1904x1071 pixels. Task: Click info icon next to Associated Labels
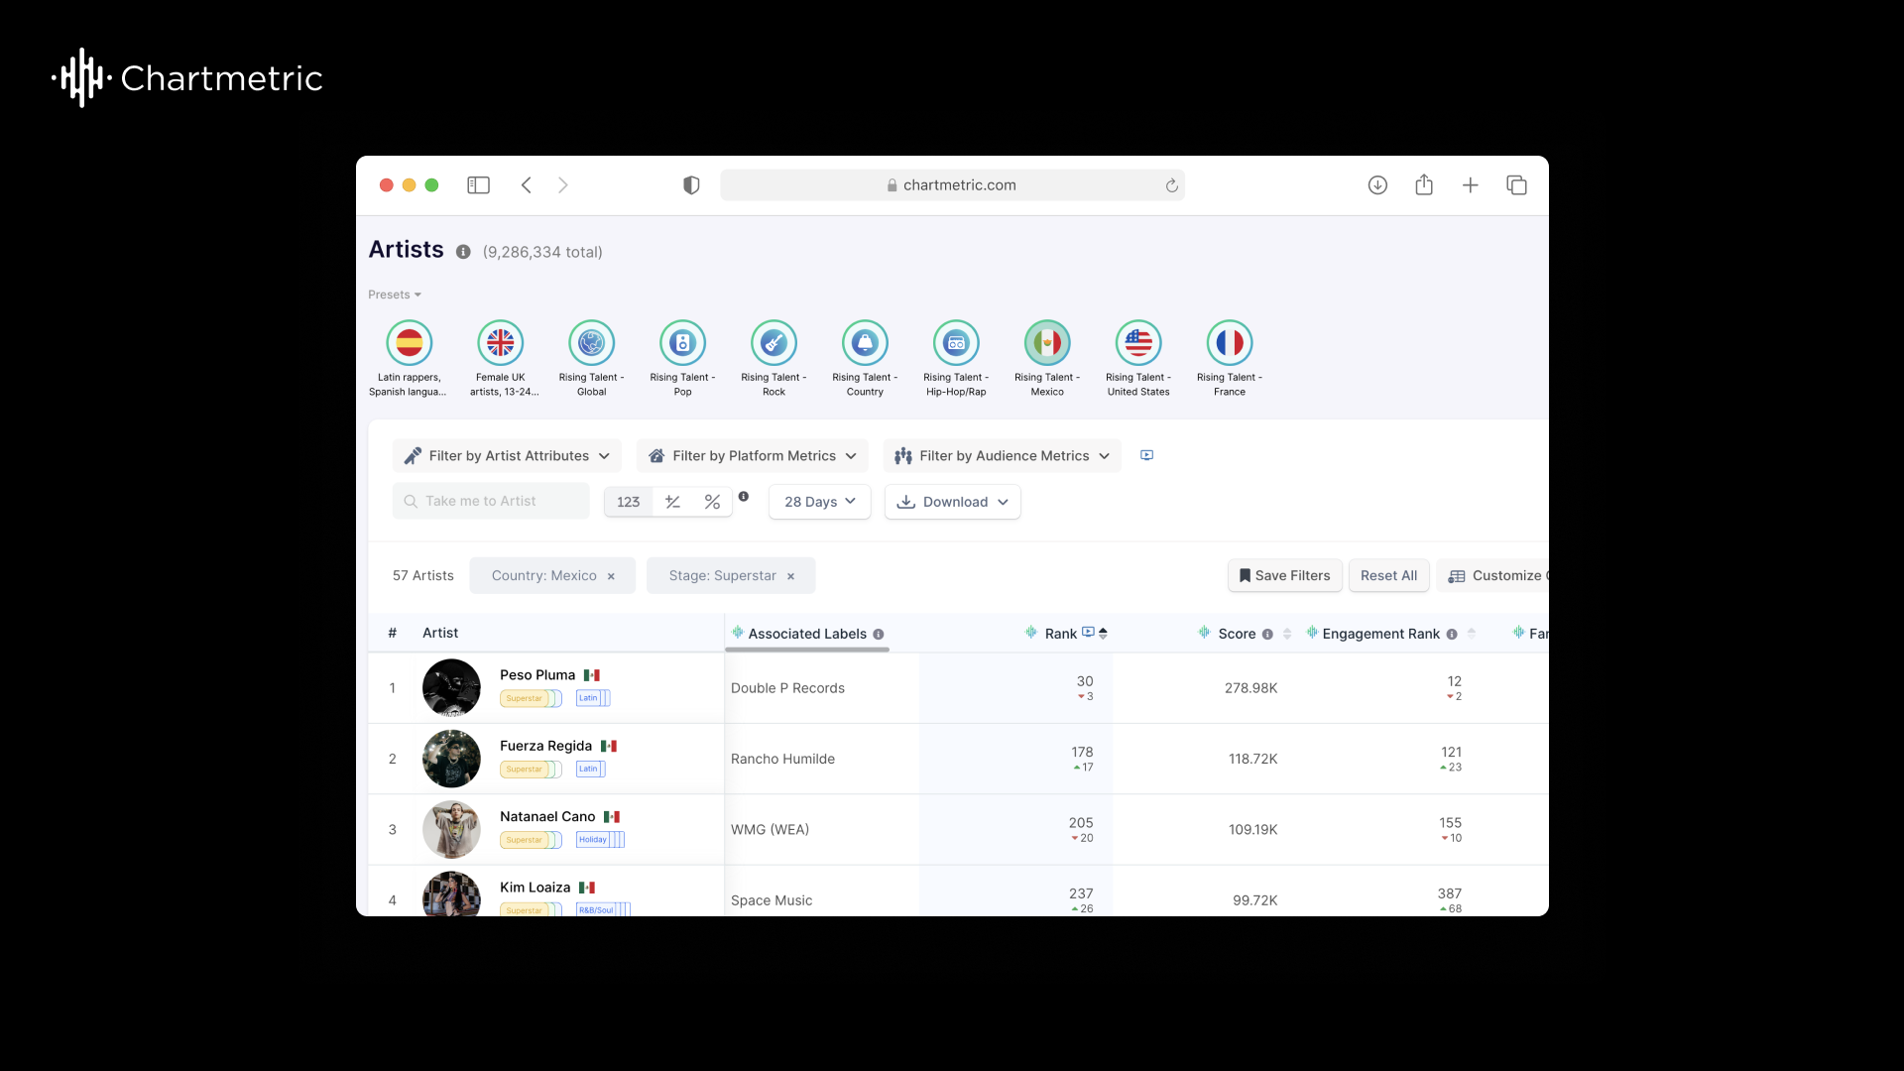pos(879,635)
